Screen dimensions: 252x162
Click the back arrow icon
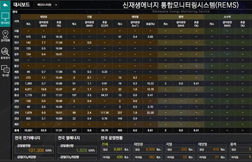tap(5, 5)
